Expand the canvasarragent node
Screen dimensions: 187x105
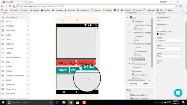[129, 64]
